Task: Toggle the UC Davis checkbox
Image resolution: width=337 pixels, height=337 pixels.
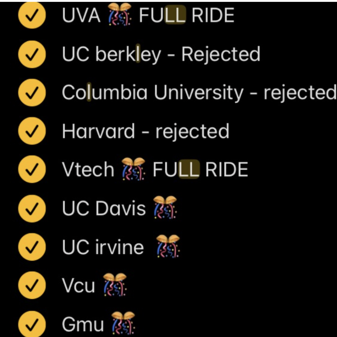Action: pyautogui.click(x=32, y=208)
